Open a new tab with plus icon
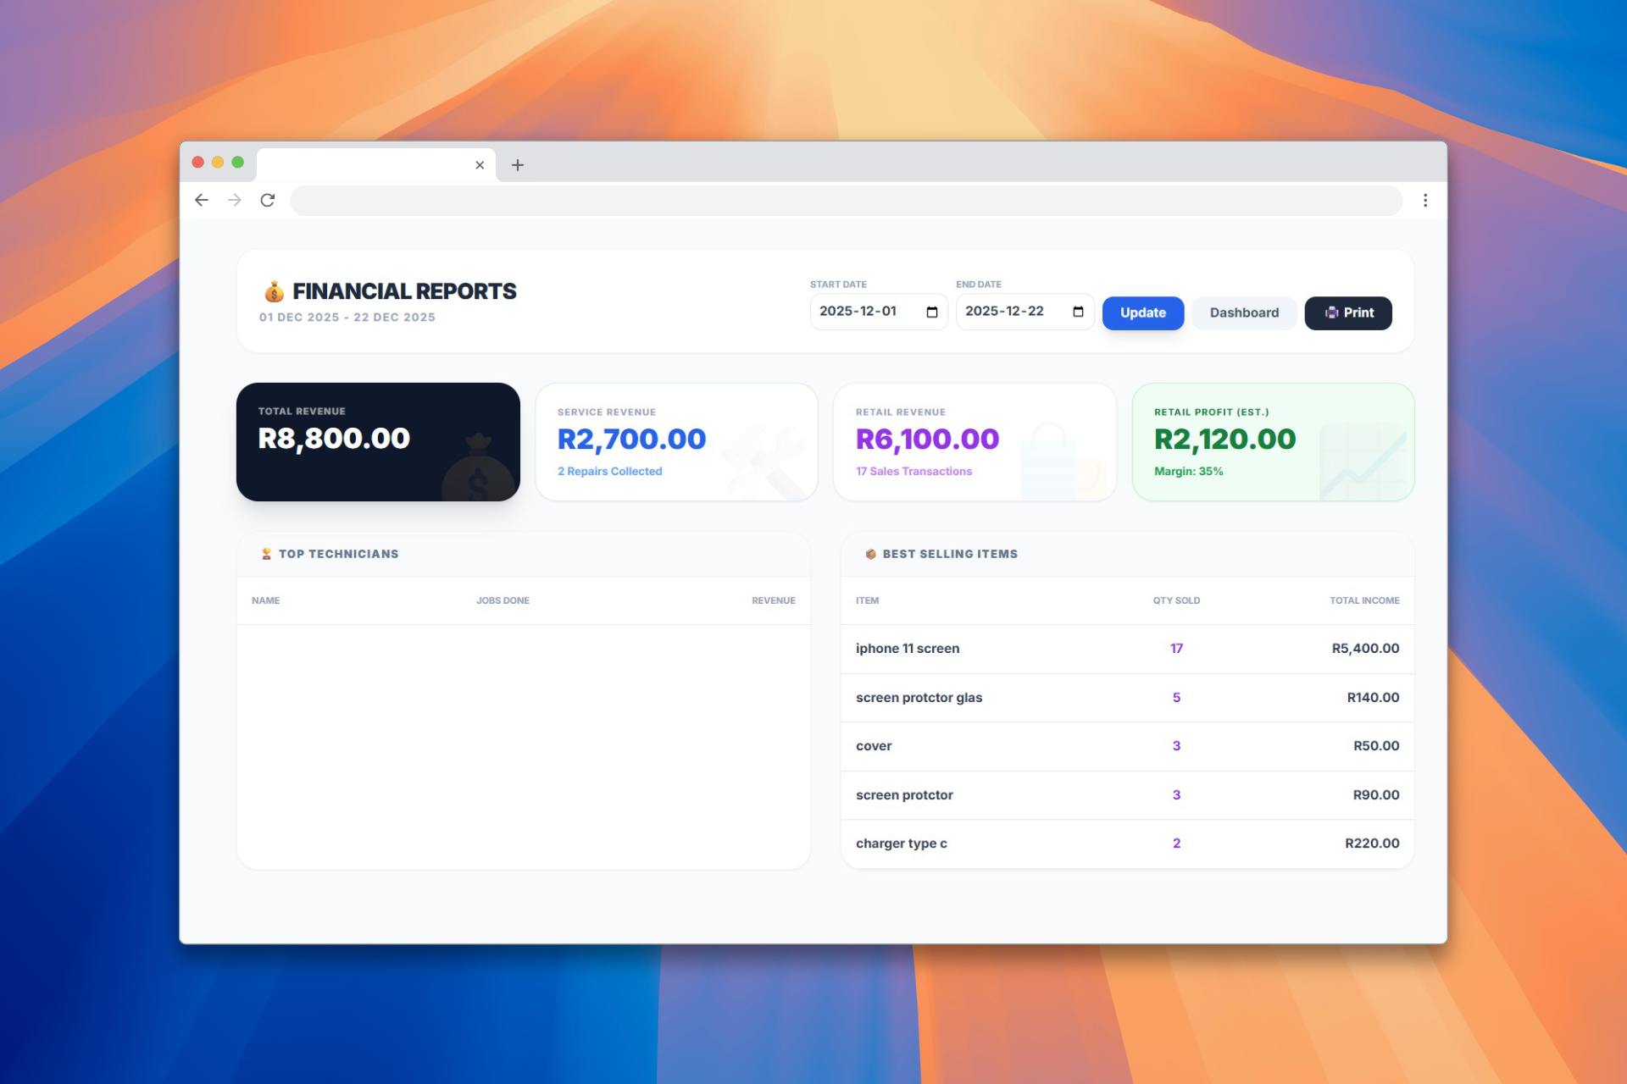Viewport: 1627px width, 1084px height. [518, 165]
